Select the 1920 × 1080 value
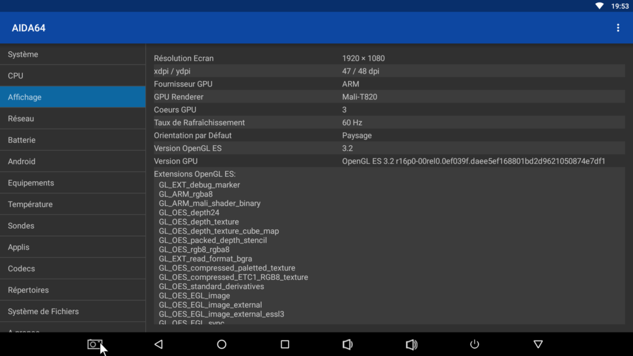 (363, 58)
